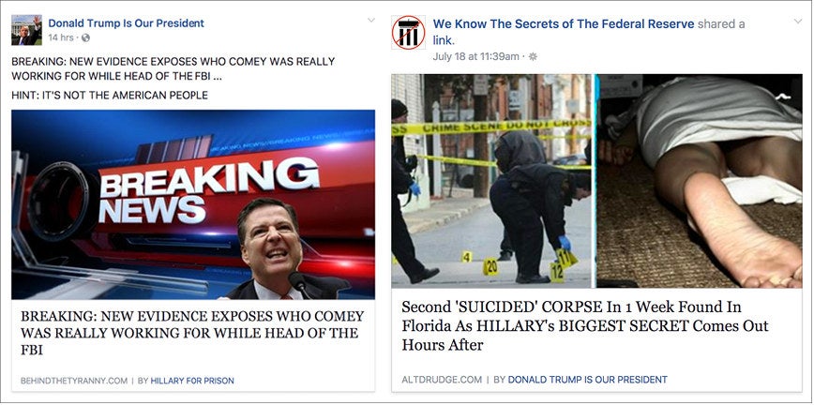Click gear privacy icon beside July 18 timestamp
Viewport: 814px width, 405px height.
(532, 56)
